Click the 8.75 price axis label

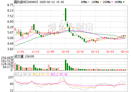pyautogui.click(x=10, y=5)
